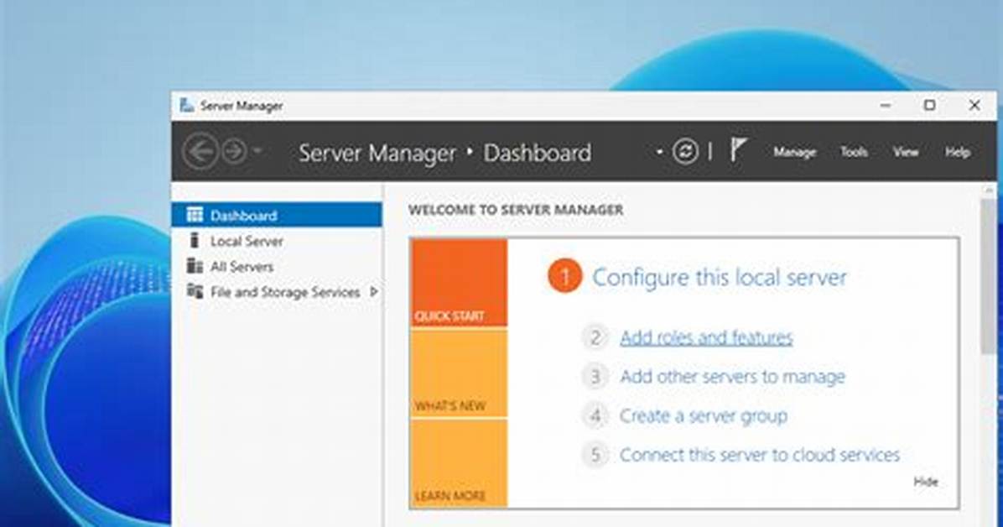Click the orange step 1 circle
Image resolution: width=1003 pixels, height=527 pixels.
tap(565, 276)
